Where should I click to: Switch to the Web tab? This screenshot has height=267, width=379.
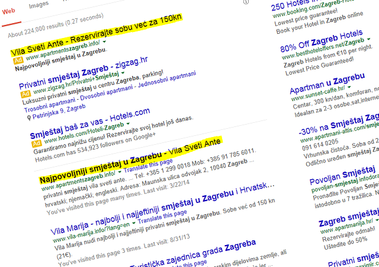9,11
